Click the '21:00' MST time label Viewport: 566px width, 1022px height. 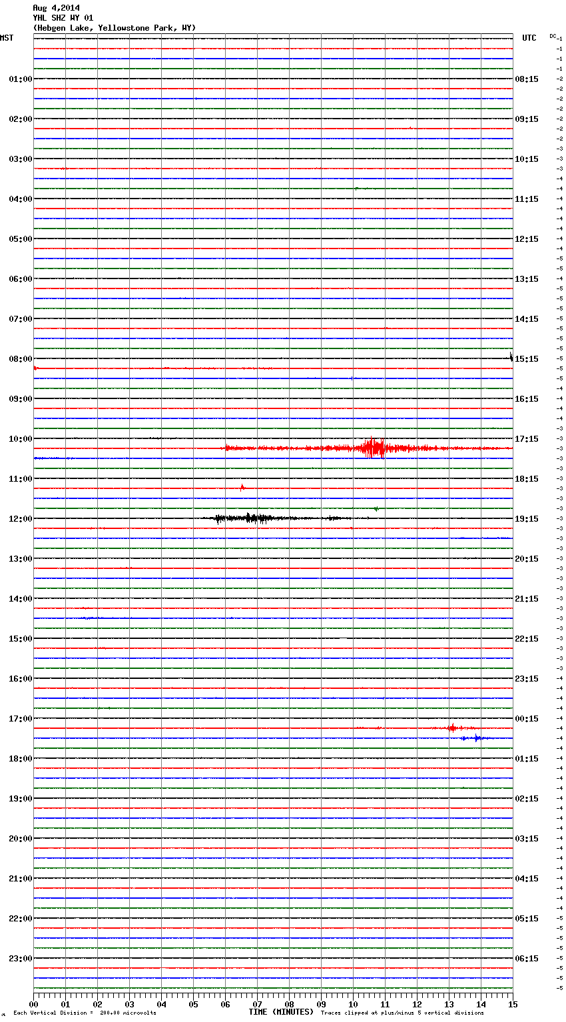(21, 879)
